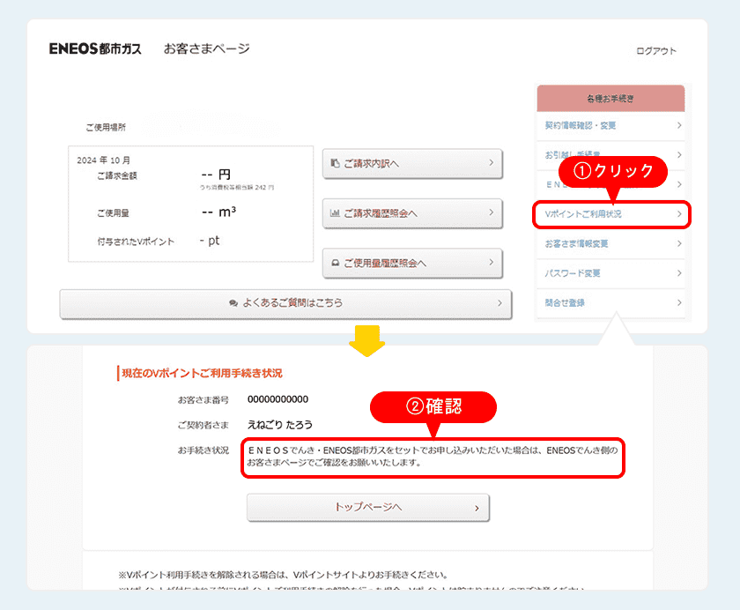The height and width of the screenshot is (610, 740).
Task: Click chart icon on ご請求履歴照会へ
Action: click(335, 213)
